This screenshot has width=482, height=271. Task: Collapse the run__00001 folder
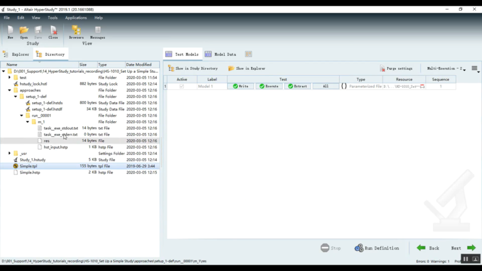[21, 115]
